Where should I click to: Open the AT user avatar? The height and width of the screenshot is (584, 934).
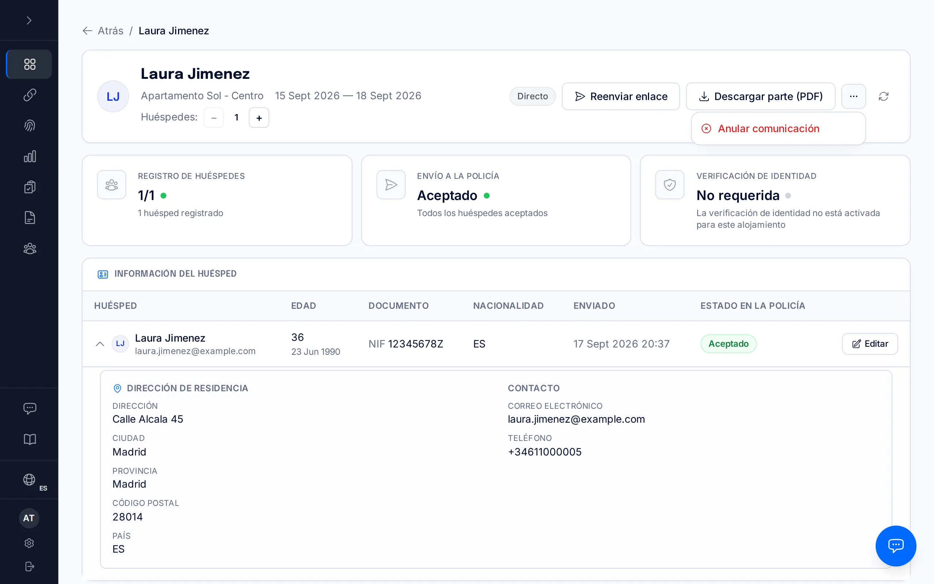(x=29, y=518)
